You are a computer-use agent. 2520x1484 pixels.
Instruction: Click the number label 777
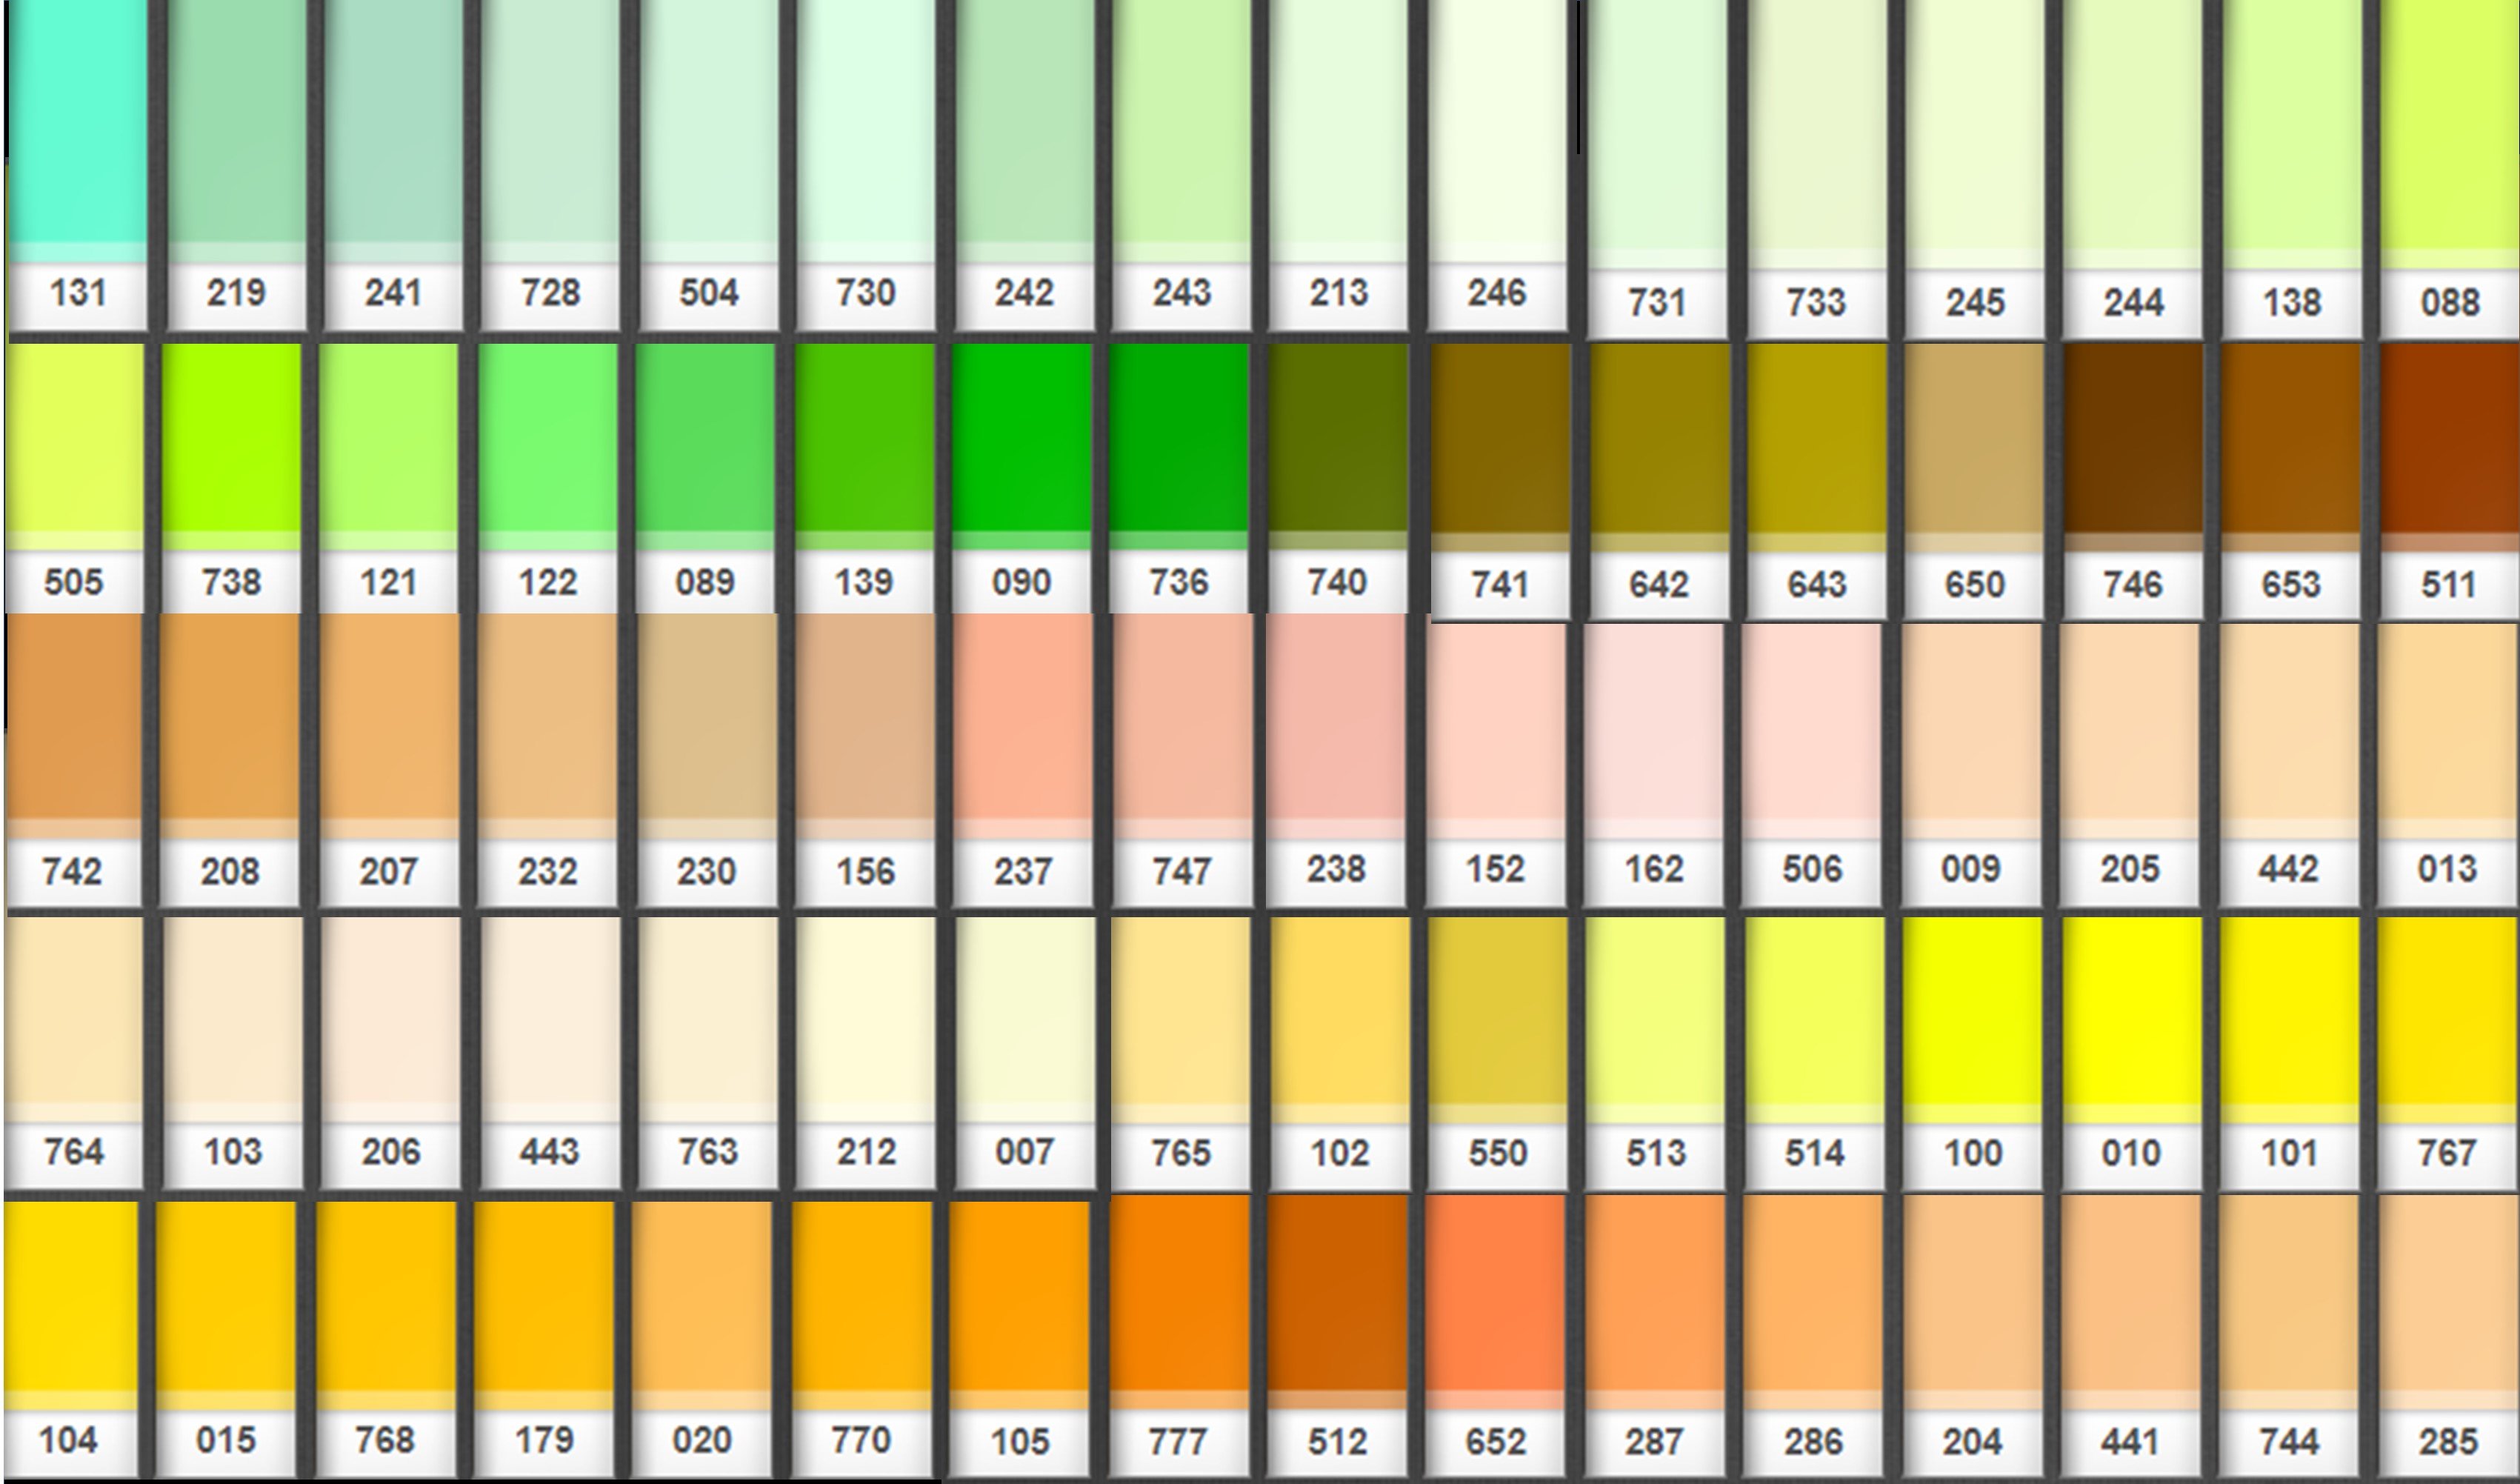tap(1178, 1441)
